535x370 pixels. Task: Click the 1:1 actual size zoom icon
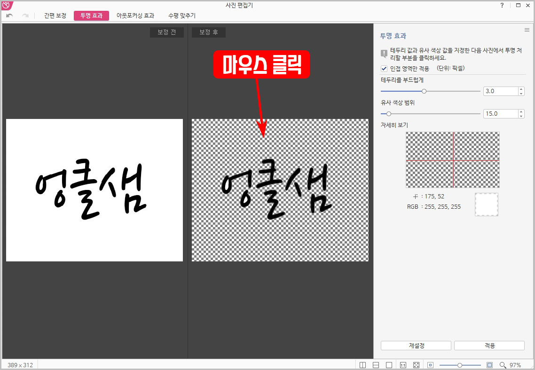(x=403, y=364)
